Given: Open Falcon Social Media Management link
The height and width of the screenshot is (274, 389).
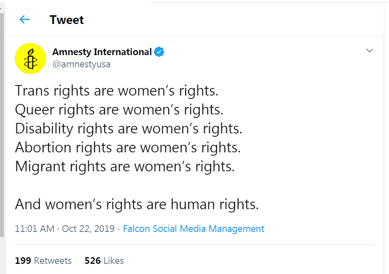Looking at the screenshot, I should [x=193, y=229].
